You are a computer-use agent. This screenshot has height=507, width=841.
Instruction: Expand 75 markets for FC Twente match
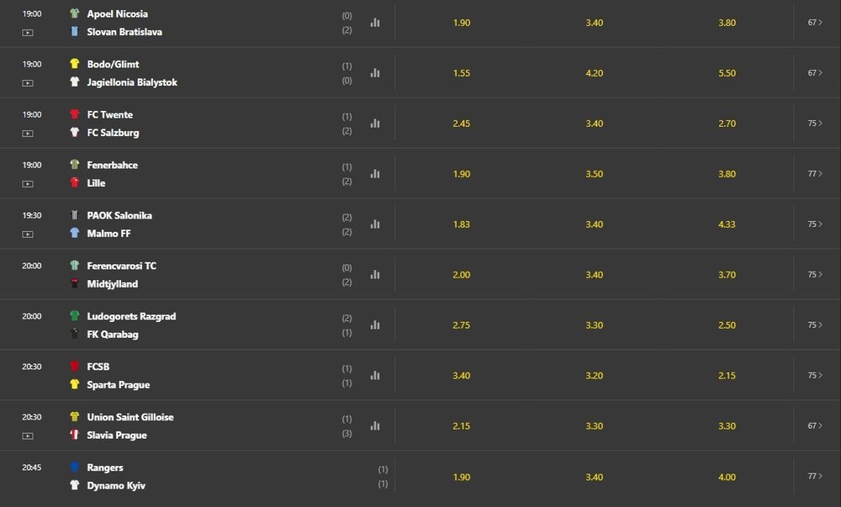pos(815,124)
